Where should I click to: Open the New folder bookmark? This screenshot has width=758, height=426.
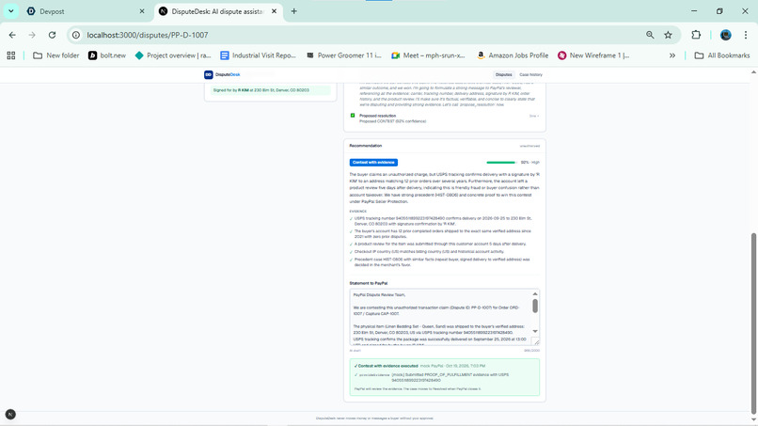click(56, 55)
